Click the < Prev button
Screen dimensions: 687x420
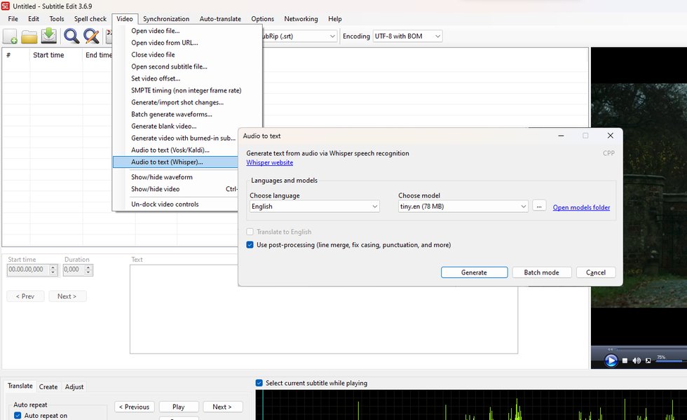25,296
